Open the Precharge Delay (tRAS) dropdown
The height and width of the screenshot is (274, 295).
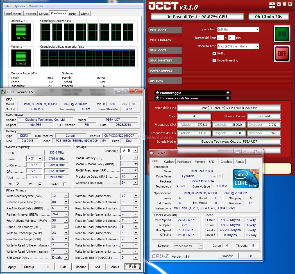point(135,176)
